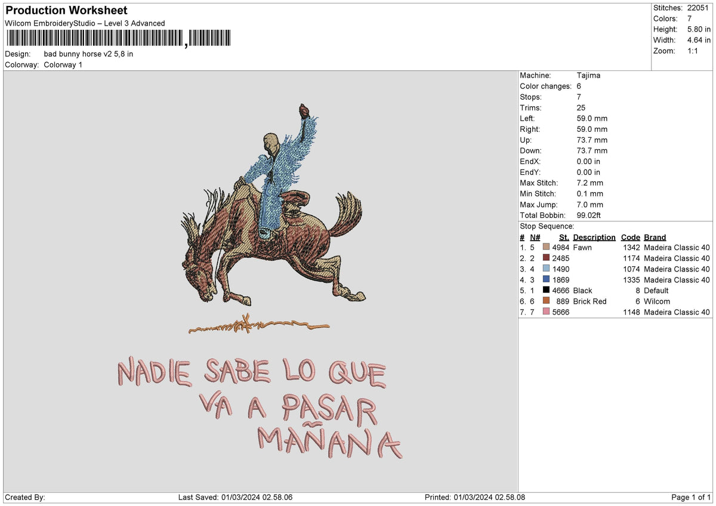Click stitch count 2485 in stop sequence
This screenshot has height=506, width=716.
(561, 258)
